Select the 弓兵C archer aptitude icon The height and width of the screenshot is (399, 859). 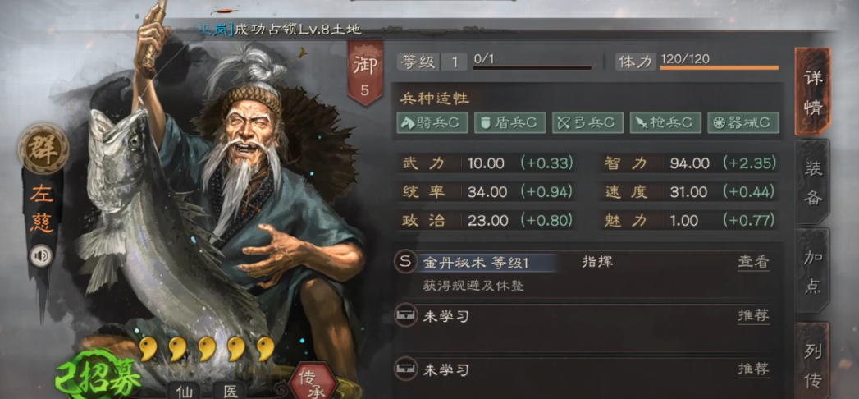(587, 123)
